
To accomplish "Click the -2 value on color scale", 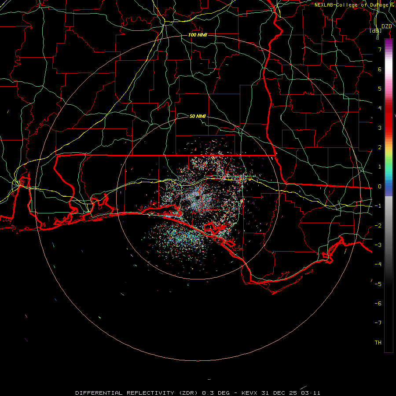I will tap(378, 226).
